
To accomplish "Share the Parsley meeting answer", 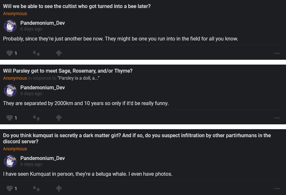I will (58, 118).
